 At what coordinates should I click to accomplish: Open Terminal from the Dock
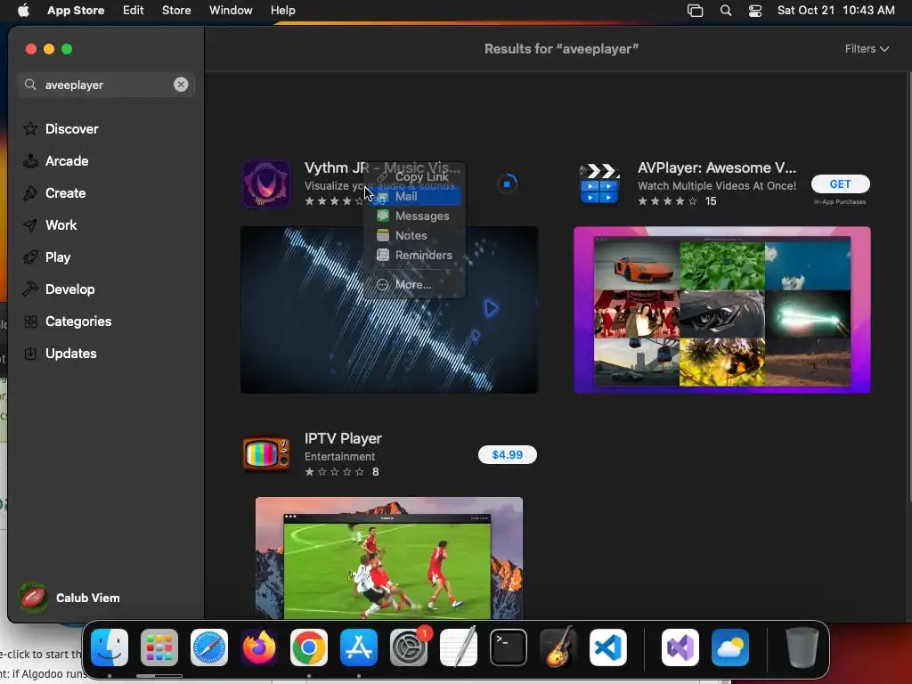click(509, 647)
